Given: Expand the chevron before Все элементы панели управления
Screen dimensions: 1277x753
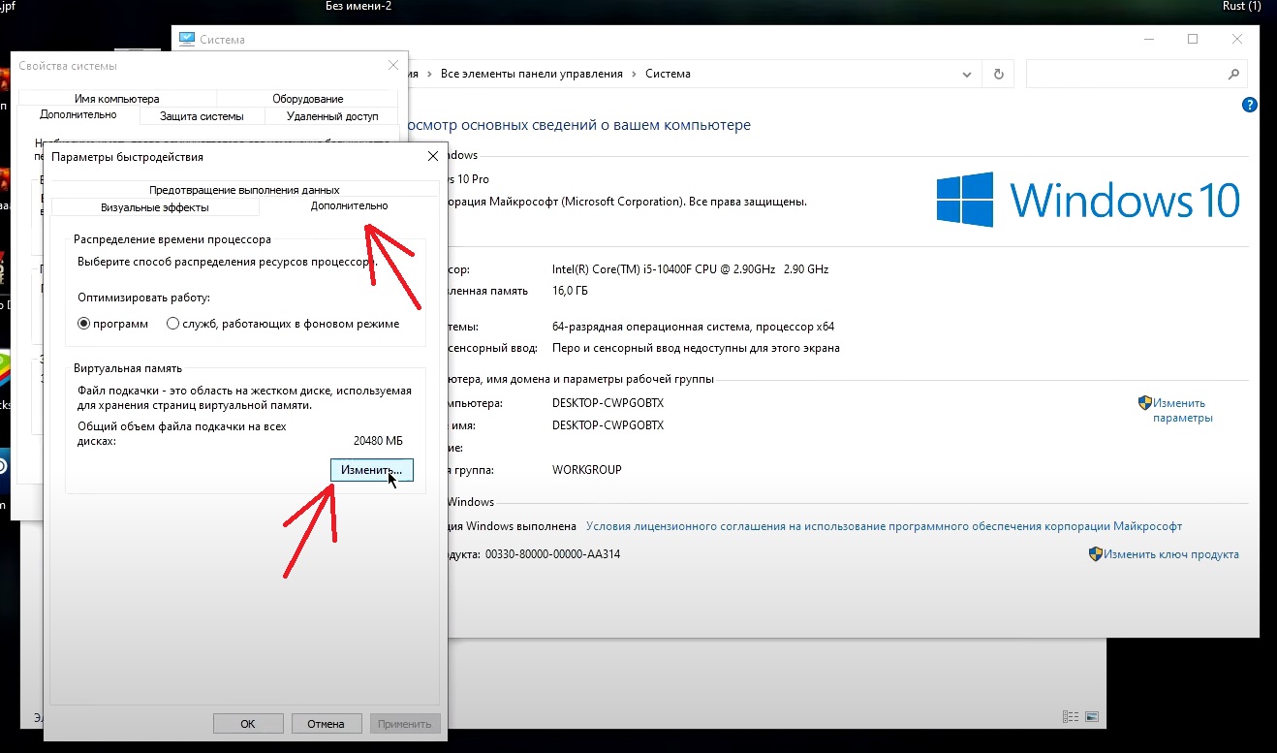Looking at the screenshot, I should (429, 74).
